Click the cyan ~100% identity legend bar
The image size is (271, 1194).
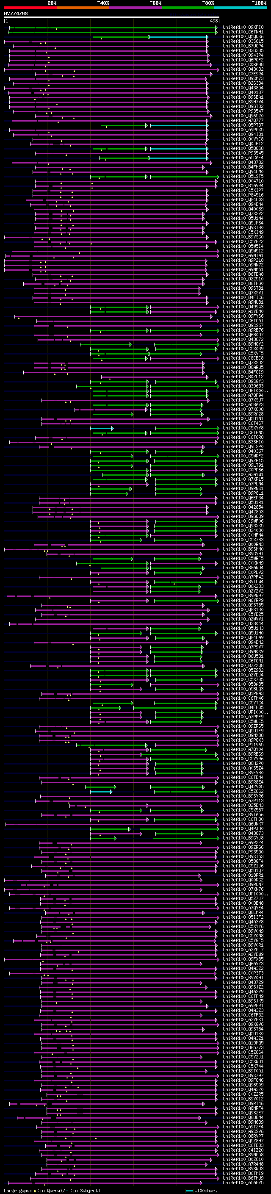241,8
